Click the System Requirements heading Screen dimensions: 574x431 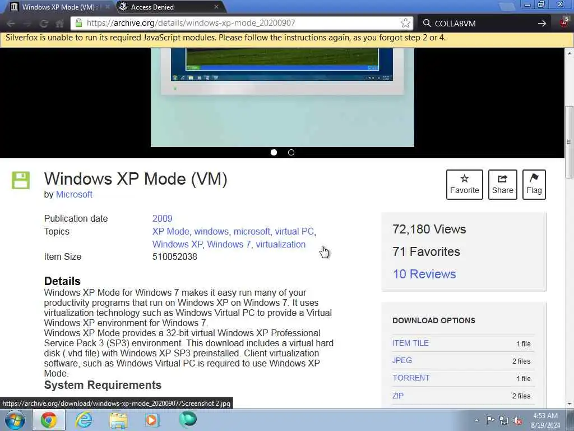103,385
